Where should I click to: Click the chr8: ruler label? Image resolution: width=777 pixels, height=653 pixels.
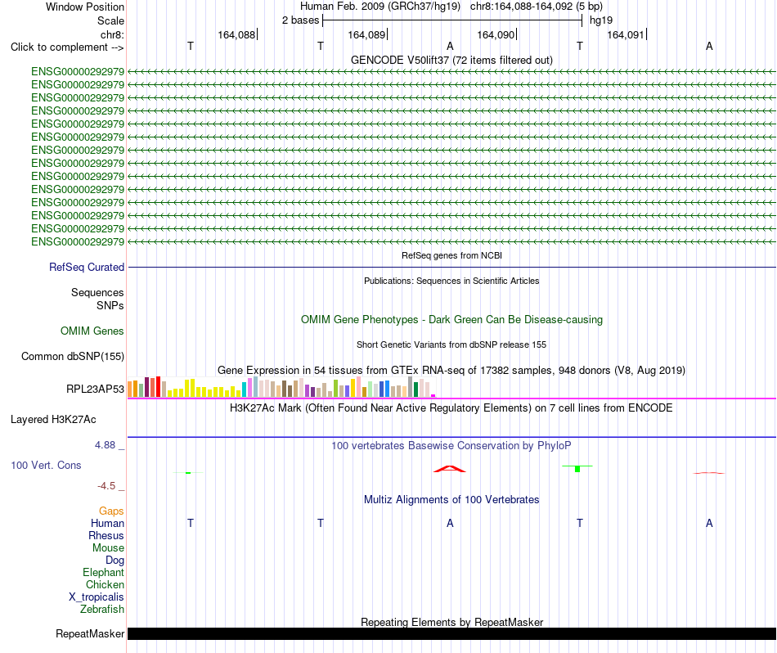[x=112, y=34]
